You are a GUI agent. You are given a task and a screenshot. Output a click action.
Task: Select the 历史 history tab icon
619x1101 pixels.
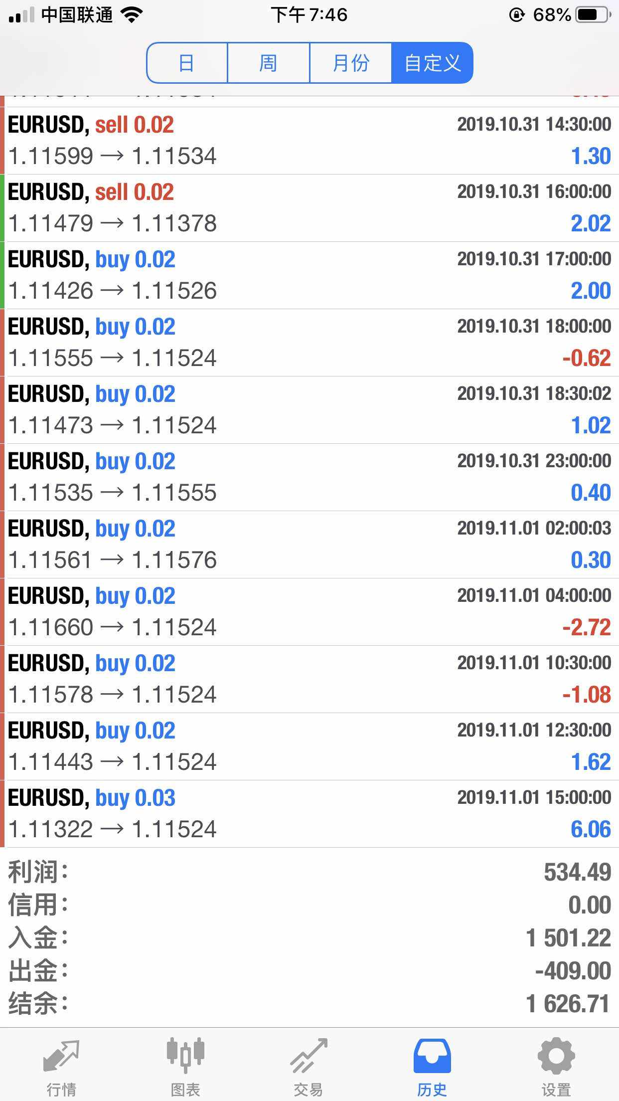(432, 1056)
